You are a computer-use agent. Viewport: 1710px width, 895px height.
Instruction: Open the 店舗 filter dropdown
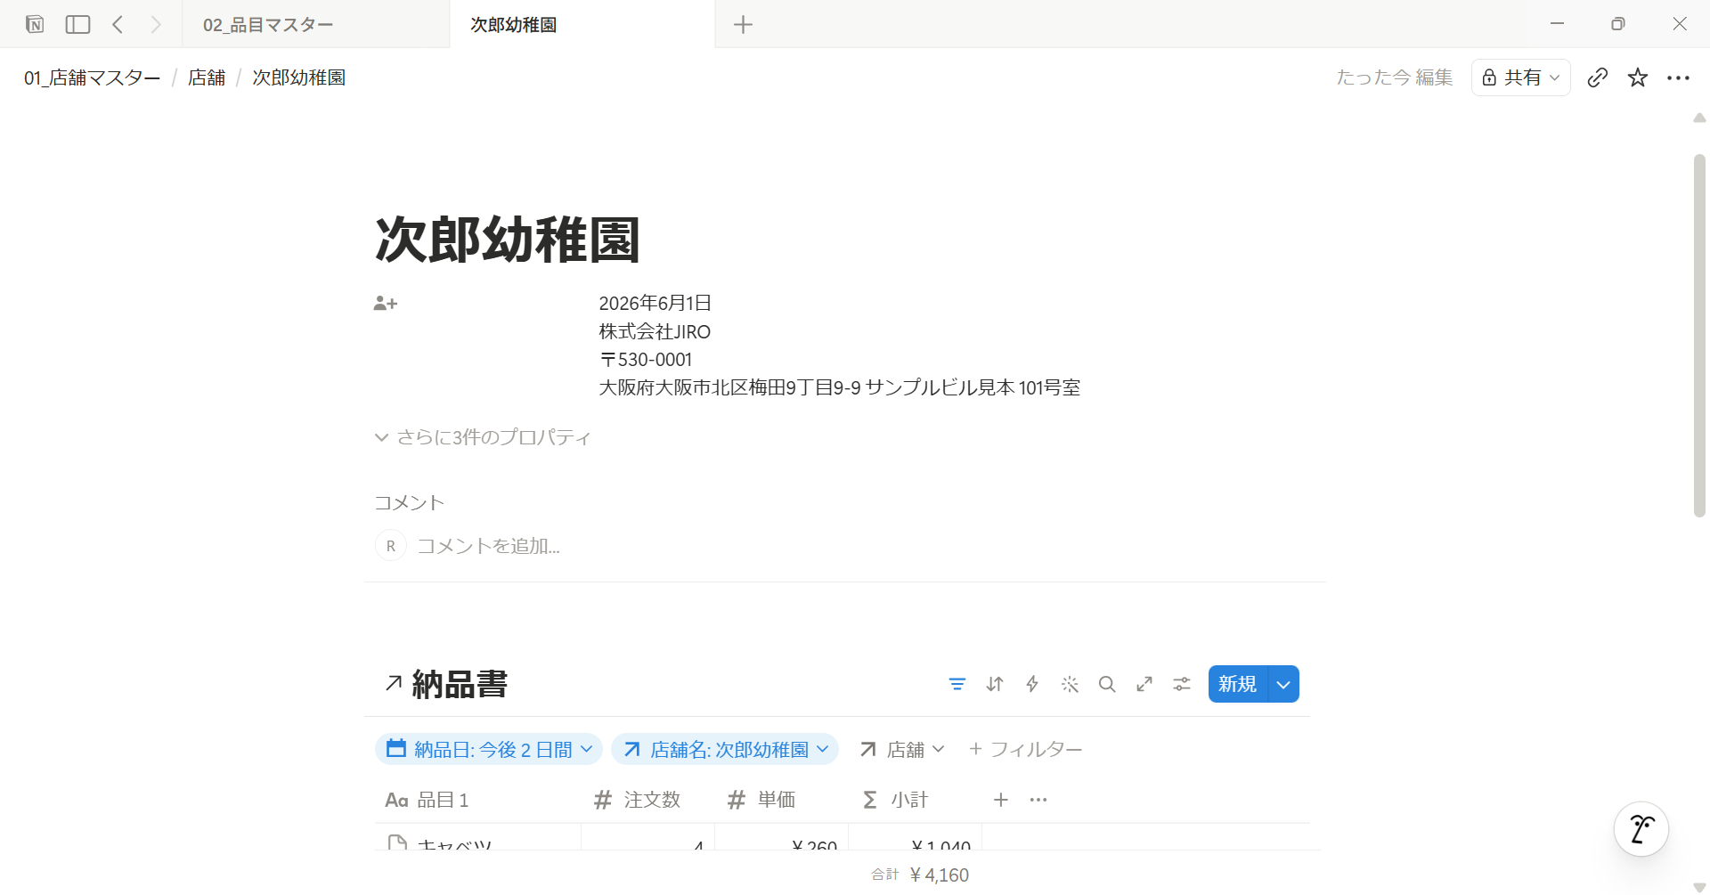901,749
